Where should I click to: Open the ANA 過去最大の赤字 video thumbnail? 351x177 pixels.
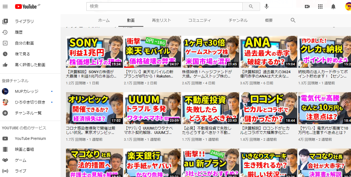tap(269, 52)
